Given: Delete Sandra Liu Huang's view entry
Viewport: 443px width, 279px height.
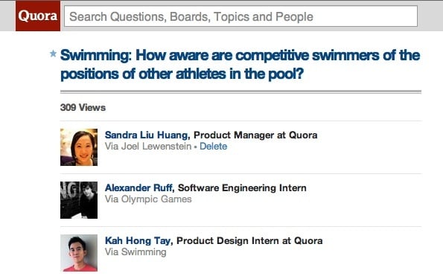Looking at the screenshot, I should (213, 147).
